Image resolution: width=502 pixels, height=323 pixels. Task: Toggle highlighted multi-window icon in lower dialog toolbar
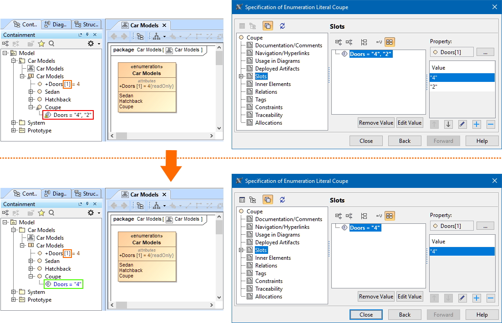coord(268,200)
